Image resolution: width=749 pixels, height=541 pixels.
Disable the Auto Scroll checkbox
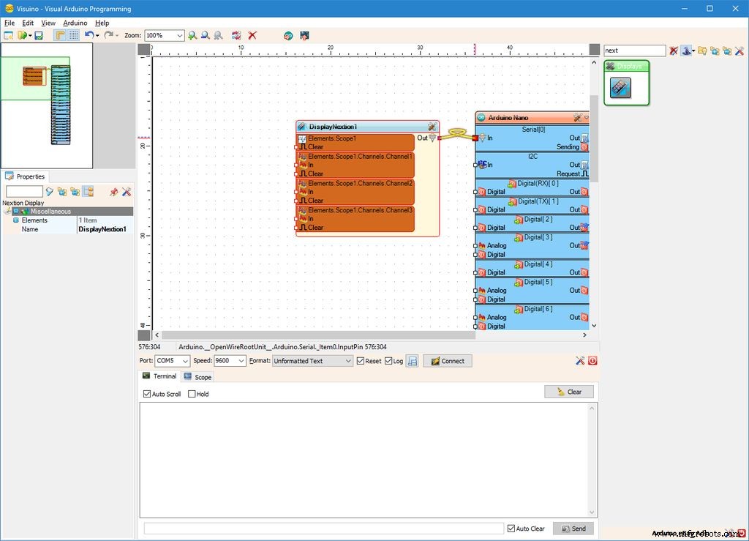148,394
